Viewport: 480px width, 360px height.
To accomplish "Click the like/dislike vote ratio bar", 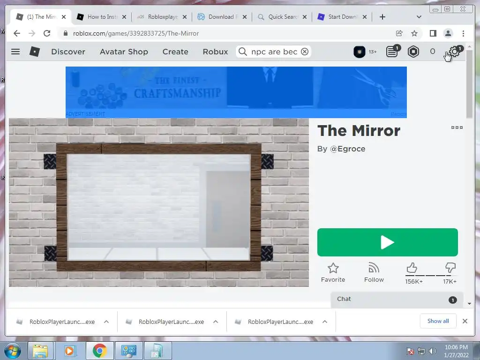I will click(431, 276).
